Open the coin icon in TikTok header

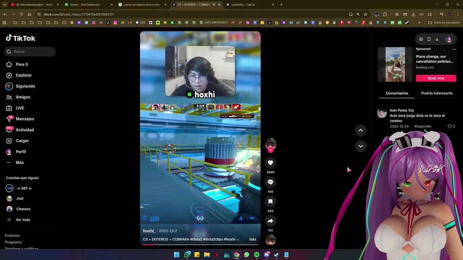421,39
